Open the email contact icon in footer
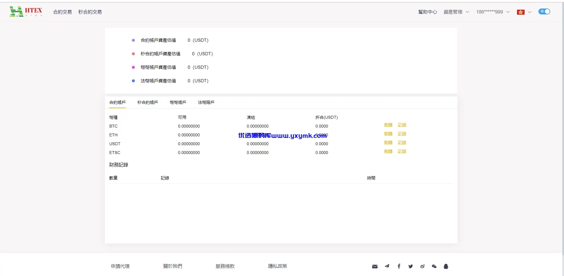The width and height of the screenshot is (564, 276). tap(375, 266)
